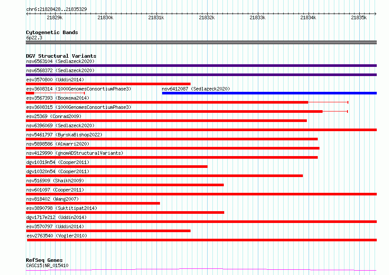Image resolution: width=389 pixels, height=275 pixels.
Task: Click the red bar under esv3570800
Action: pos(108,84)
